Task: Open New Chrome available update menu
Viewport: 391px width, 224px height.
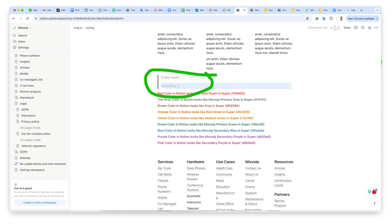Action: pos(363,19)
